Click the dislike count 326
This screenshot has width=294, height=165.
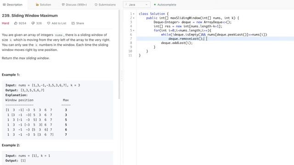[x=39, y=23]
